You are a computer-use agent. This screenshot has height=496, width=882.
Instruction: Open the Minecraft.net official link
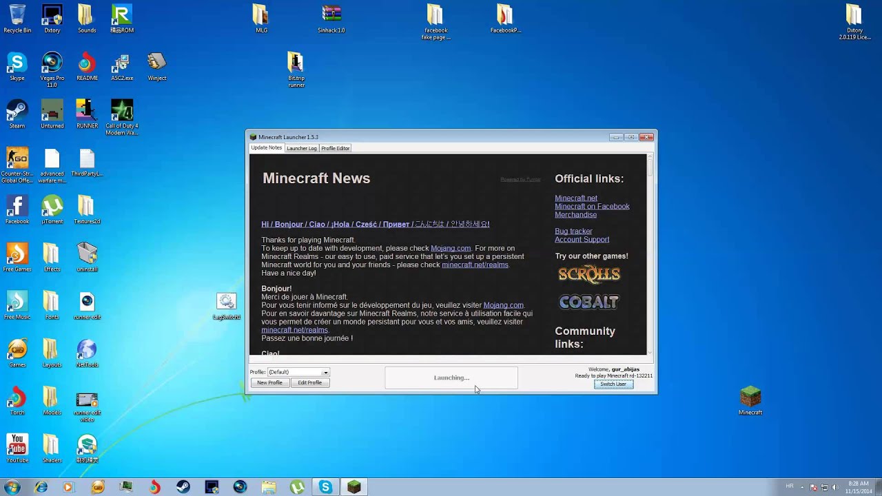pos(576,198)
